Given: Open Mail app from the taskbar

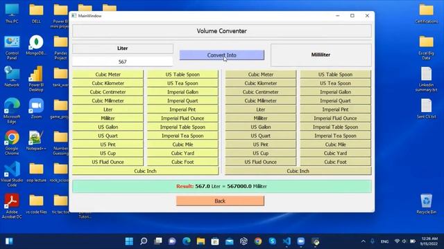Looking at the screenshot, I should (230, 241).
